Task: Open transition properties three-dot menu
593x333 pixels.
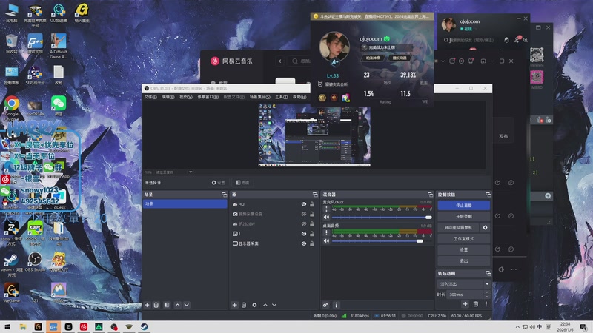Action: pos(486,304)
